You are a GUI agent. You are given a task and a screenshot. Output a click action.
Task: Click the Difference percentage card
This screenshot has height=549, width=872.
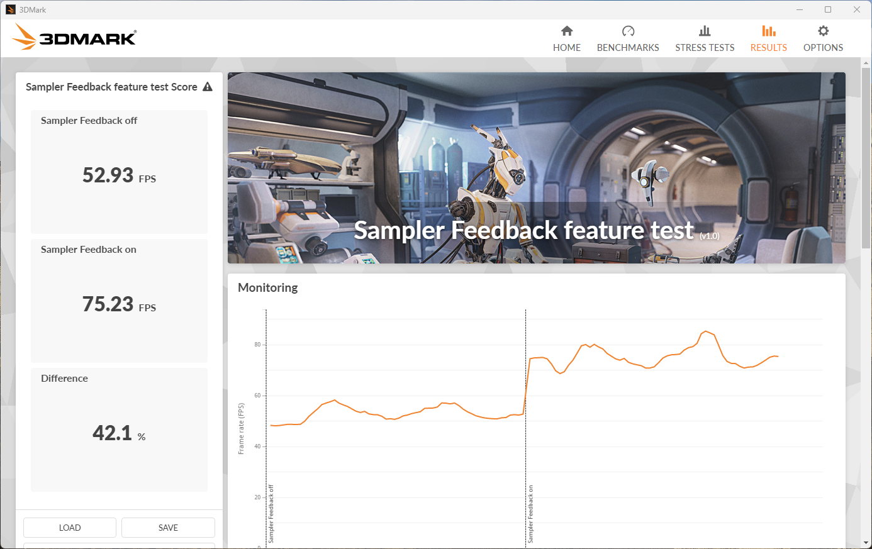pyautogui.click(x=119, y=430)
